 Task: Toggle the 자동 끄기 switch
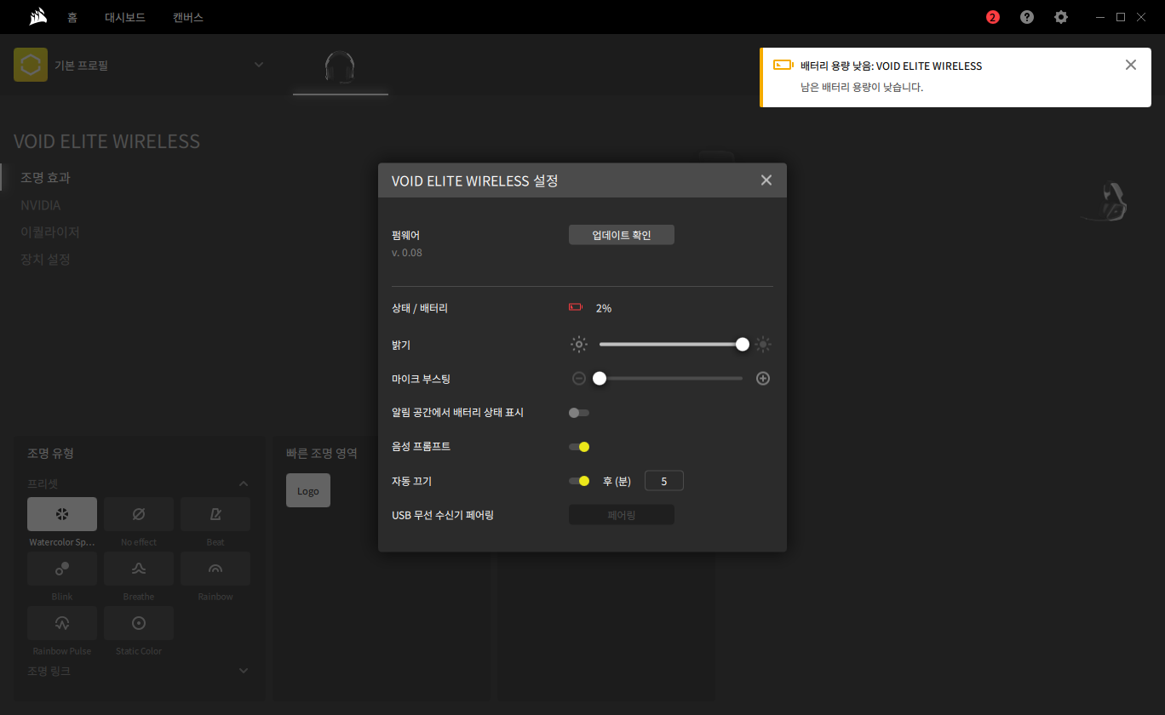tap(579, 481)
